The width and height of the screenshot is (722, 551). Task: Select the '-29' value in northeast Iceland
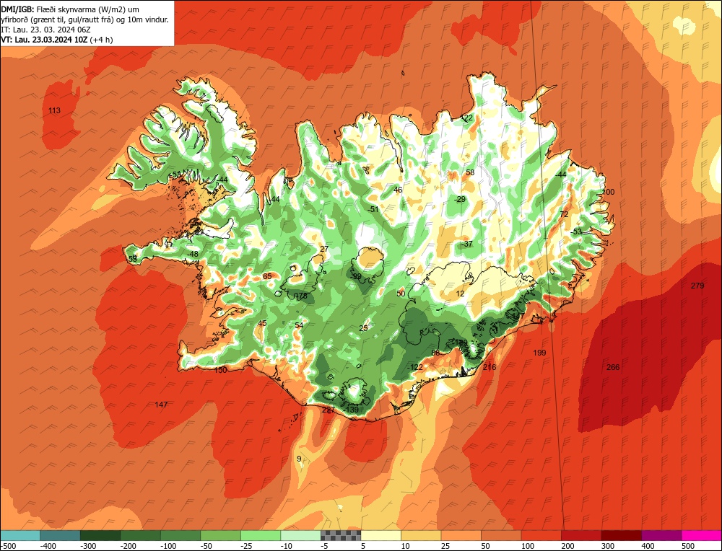point(459,199)
